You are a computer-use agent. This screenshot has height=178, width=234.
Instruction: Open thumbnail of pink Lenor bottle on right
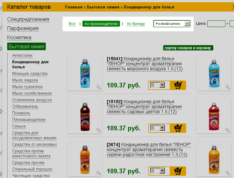[x=215, y=116]
